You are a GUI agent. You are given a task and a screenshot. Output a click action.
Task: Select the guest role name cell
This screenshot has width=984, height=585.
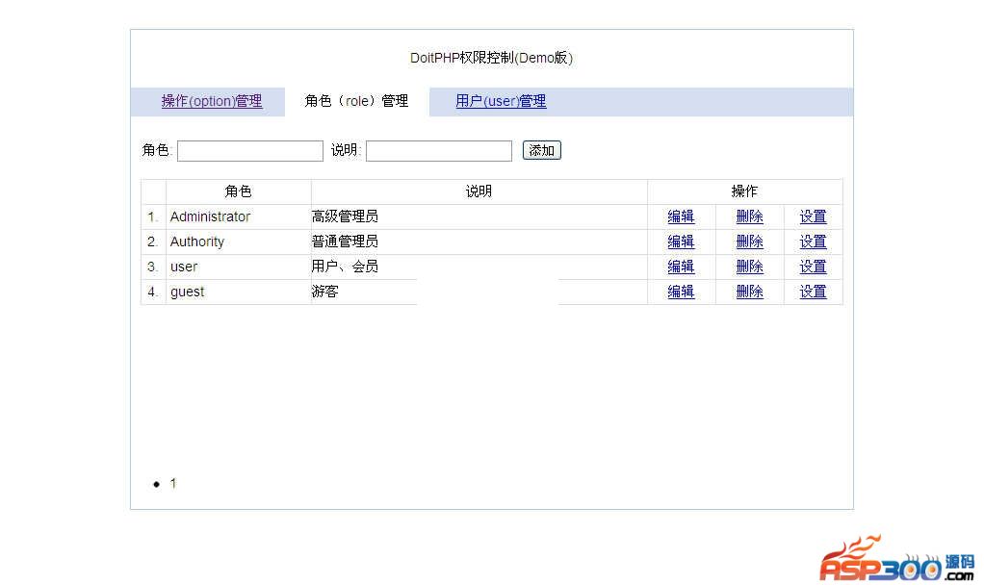click(239, 292)
